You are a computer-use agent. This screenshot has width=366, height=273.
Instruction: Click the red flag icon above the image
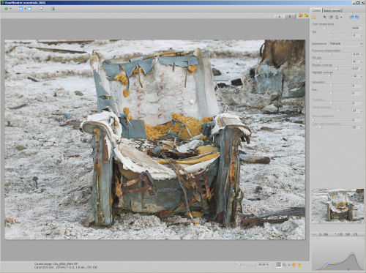[301, 15]
